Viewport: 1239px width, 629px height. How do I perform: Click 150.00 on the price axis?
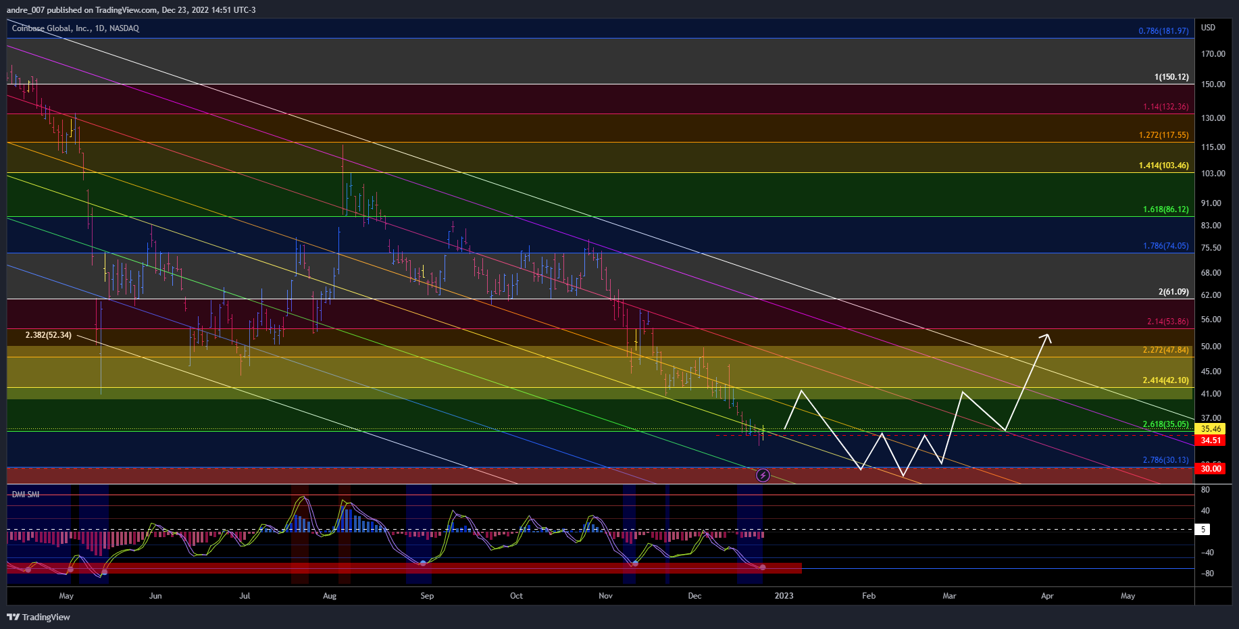point(1213,84)
